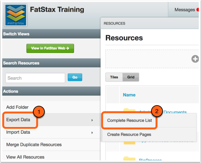Select Add Folder action
201x163 pixels.
51,107
